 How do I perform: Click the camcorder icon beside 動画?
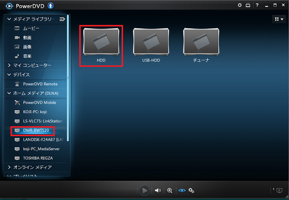point(17,38)
